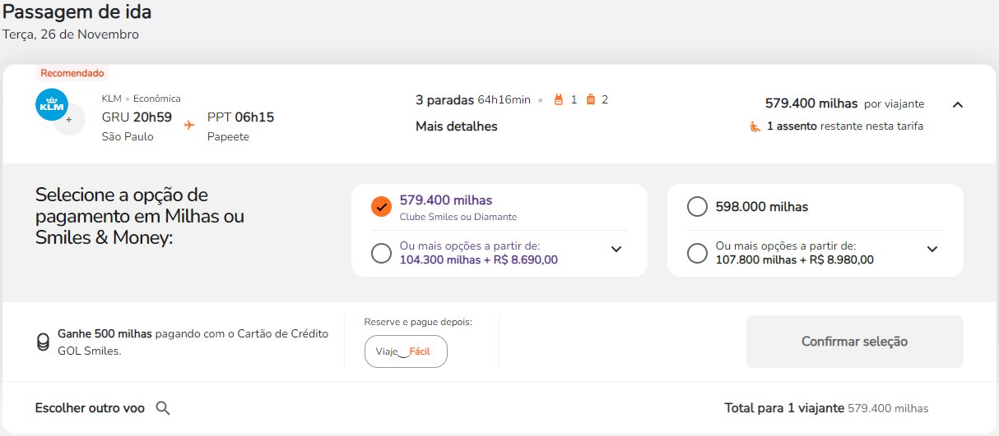Select the 579.400 milhas radio option
Screen dimensions: 999x436
point(381,207)
